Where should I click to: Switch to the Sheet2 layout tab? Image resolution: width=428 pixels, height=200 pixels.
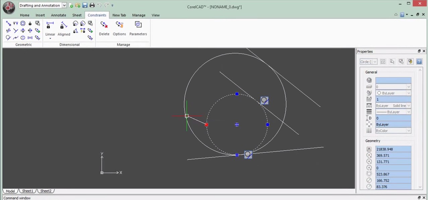coord(46,191)
